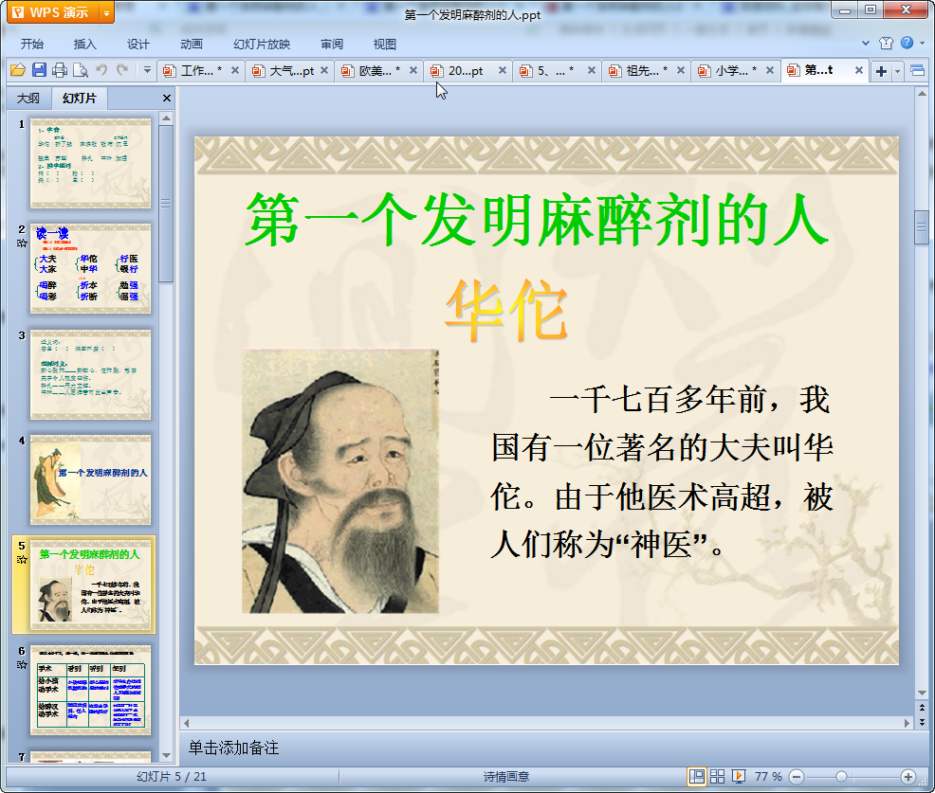The height and width of the screenshot is (793, 935).
Task: Switch to the 大纲 pane tab
Action: coord(28,99)
